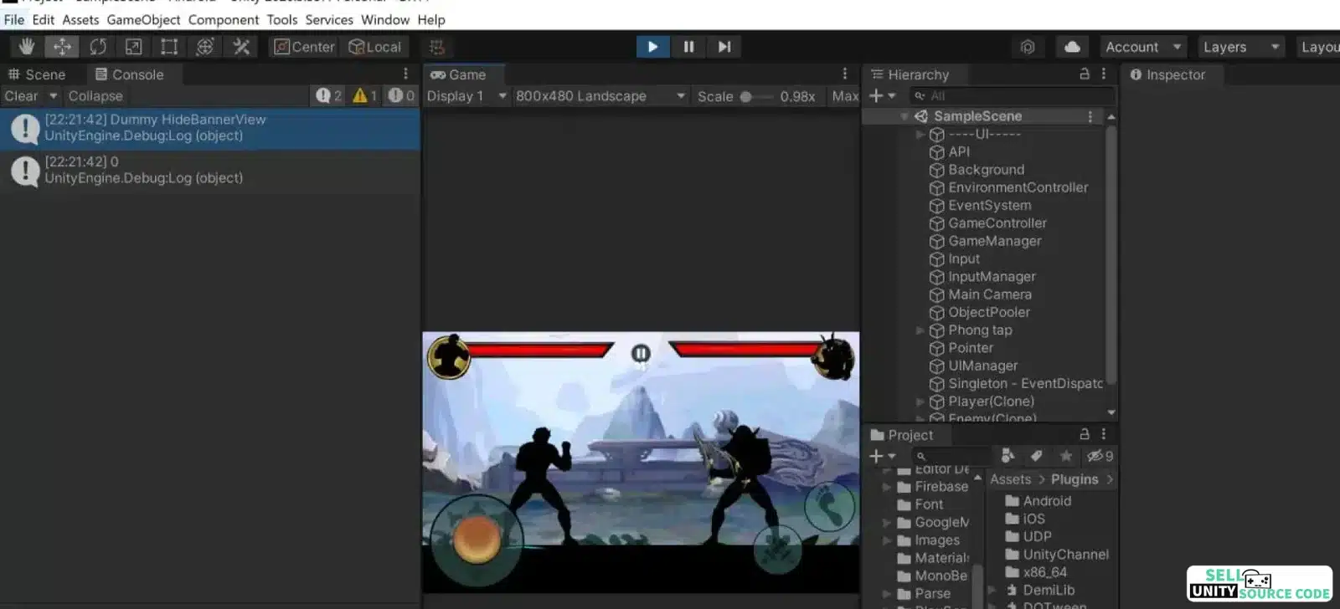
Task: Expand the Firebase folder in Project
Action: tap(886, 487)
